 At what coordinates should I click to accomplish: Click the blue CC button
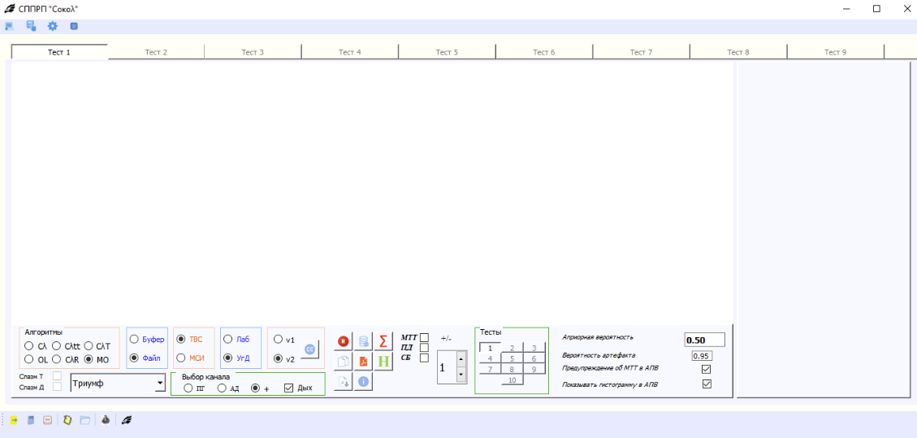click(x=309, y=349)
